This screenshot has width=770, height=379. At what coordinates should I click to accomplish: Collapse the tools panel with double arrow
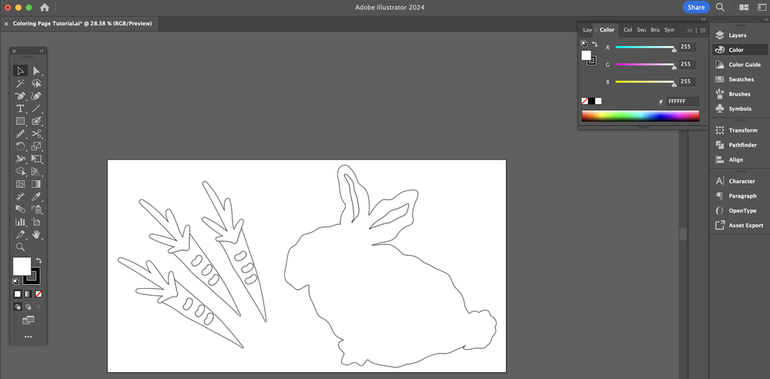pos(42,51)
